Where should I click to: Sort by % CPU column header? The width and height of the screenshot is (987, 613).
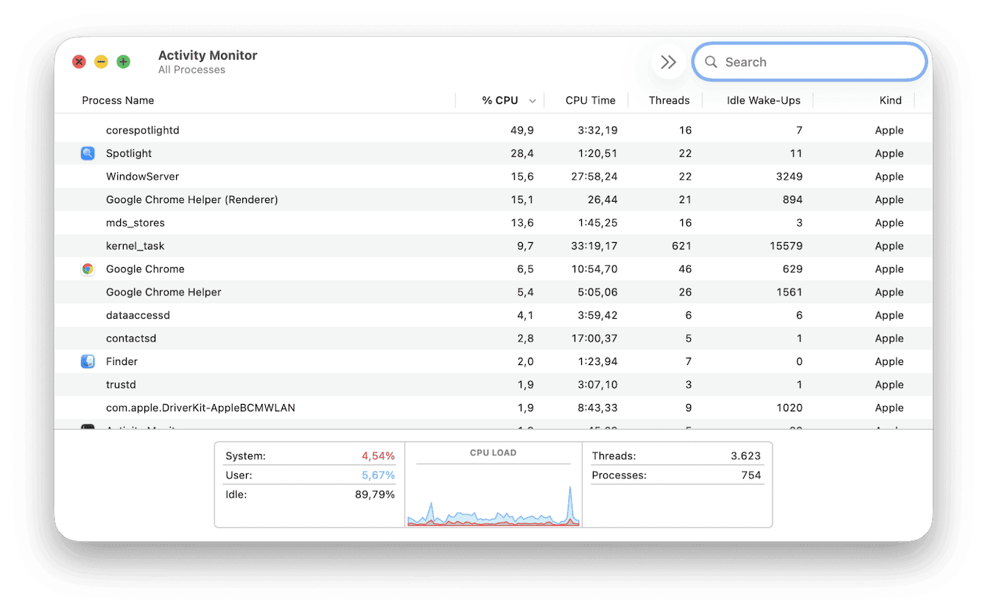click(500, 101)
